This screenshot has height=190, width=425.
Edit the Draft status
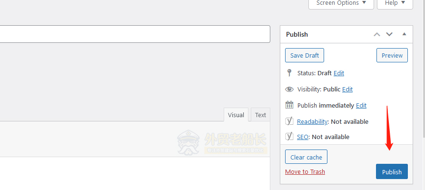[x=338, y=73]
